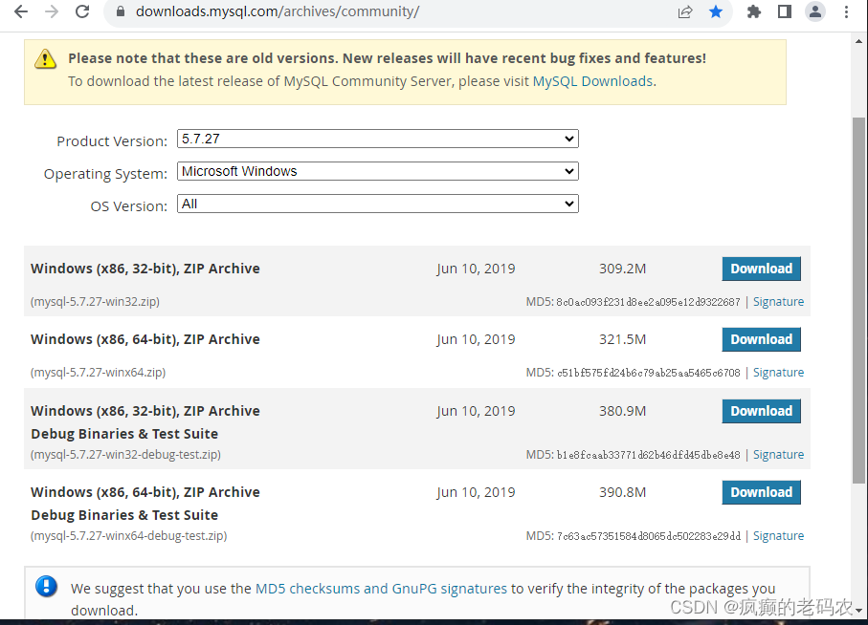Click the page vertical scrollbar thumb

(858, 300)
